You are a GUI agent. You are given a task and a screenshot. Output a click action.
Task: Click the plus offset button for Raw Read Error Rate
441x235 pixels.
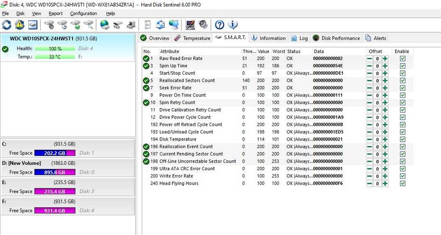pyautogui.click(x=385, y=58)
